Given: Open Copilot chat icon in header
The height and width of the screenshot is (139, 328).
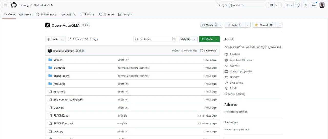Looking at the screenshot, I should 271,5.
